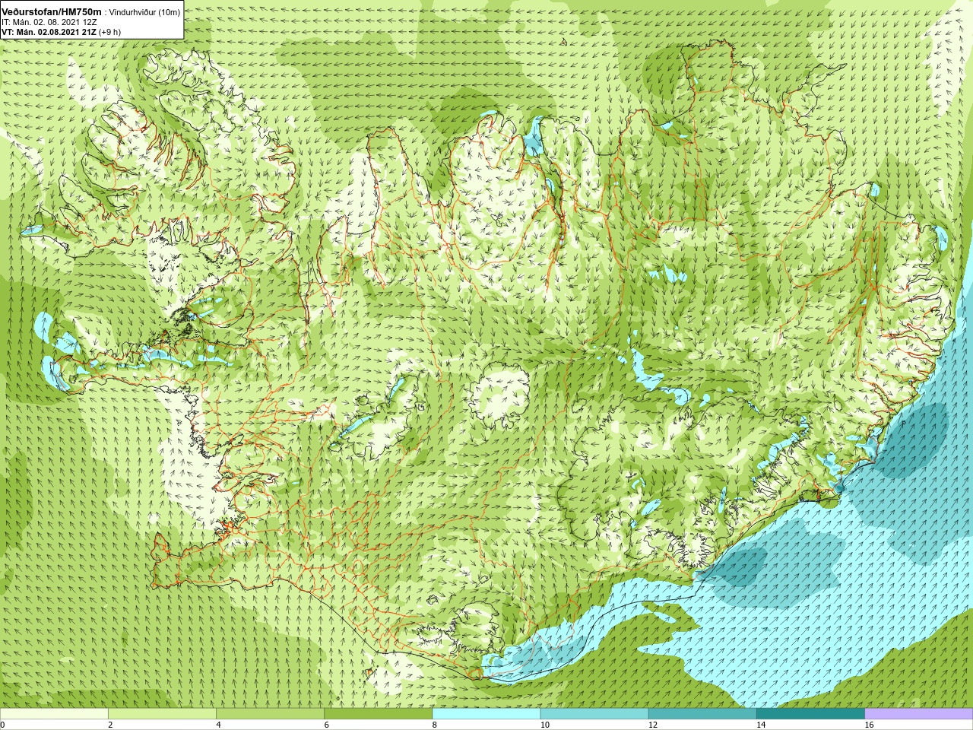Click the 0–2 m/s pale yellow legend swatch
The width and height of the screenshot is (973, 730).
coord(54,714)
